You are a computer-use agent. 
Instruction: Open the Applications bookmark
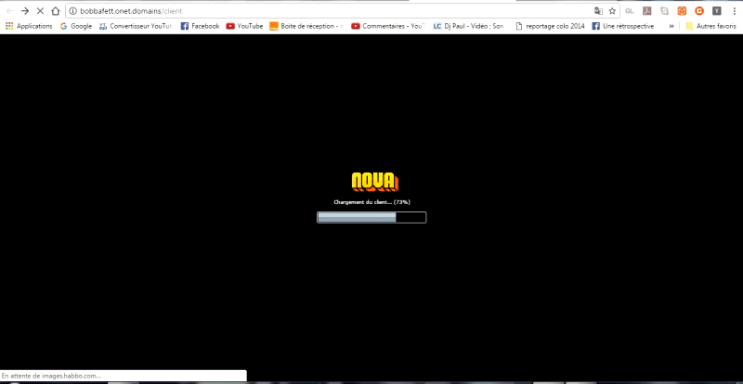29,27
